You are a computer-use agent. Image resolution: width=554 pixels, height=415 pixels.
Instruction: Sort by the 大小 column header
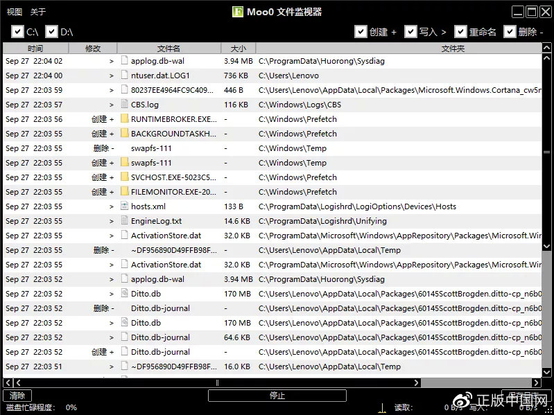[238, 48]
